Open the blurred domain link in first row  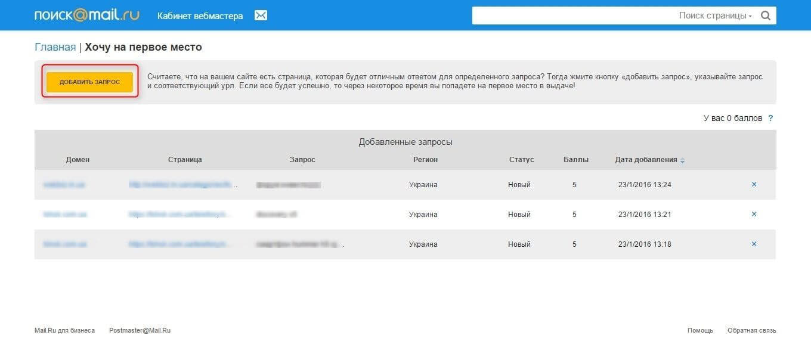click(64, 185)
